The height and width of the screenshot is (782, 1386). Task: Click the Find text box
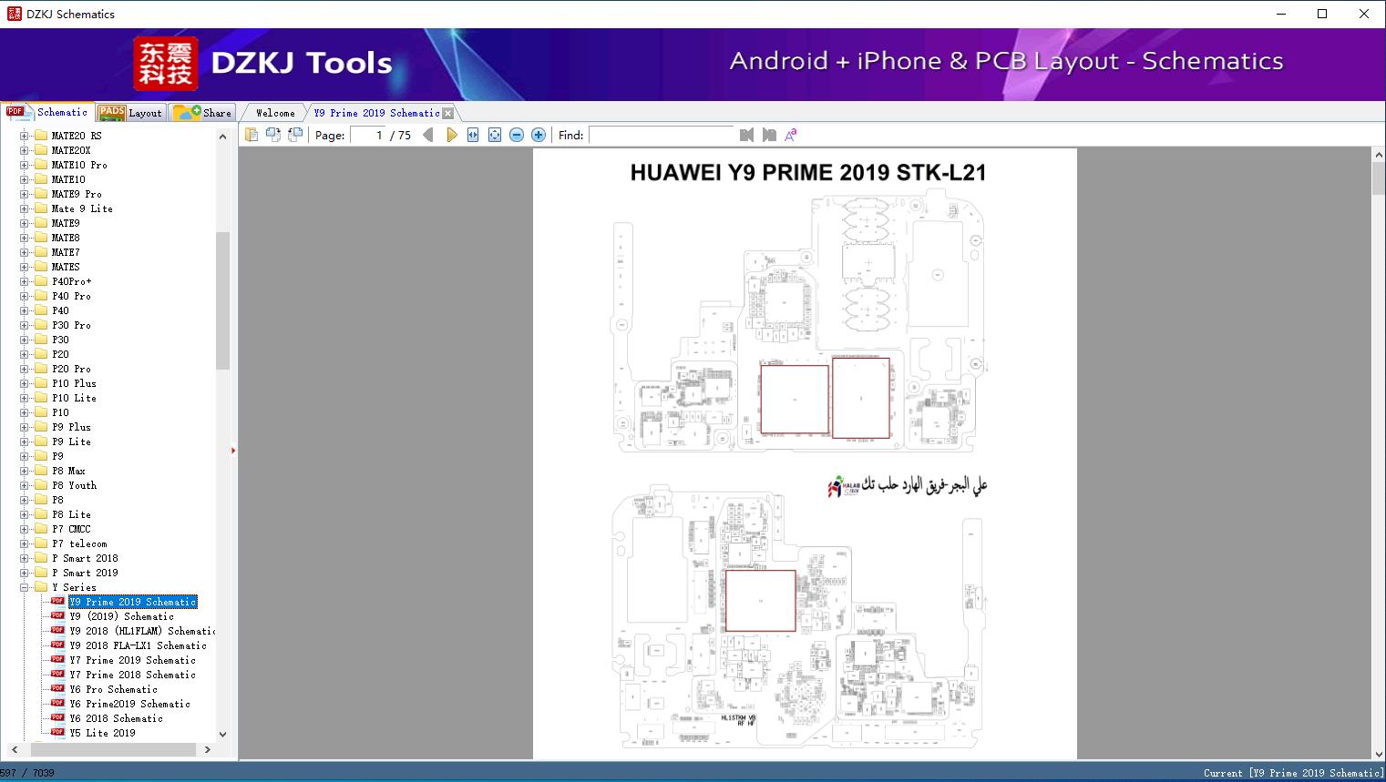pyautogui.click(x=662, y=135)
